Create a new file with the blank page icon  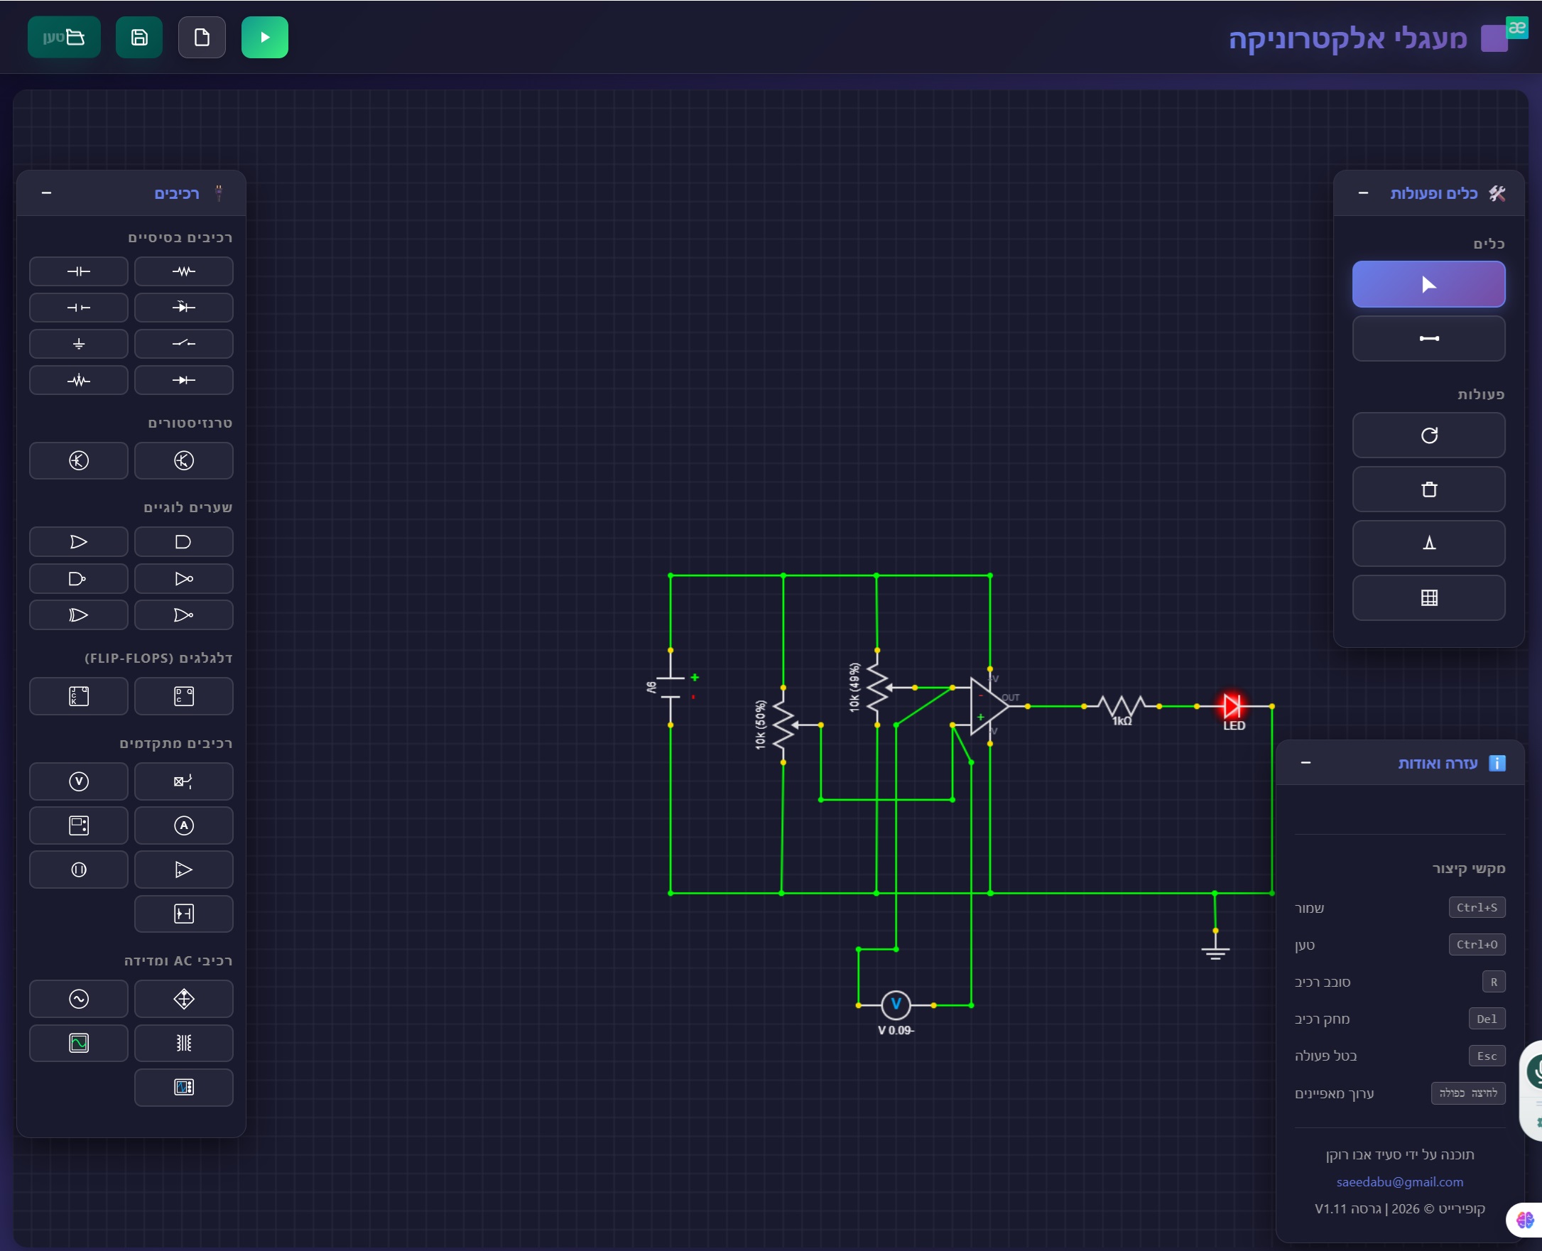point(202,37)
